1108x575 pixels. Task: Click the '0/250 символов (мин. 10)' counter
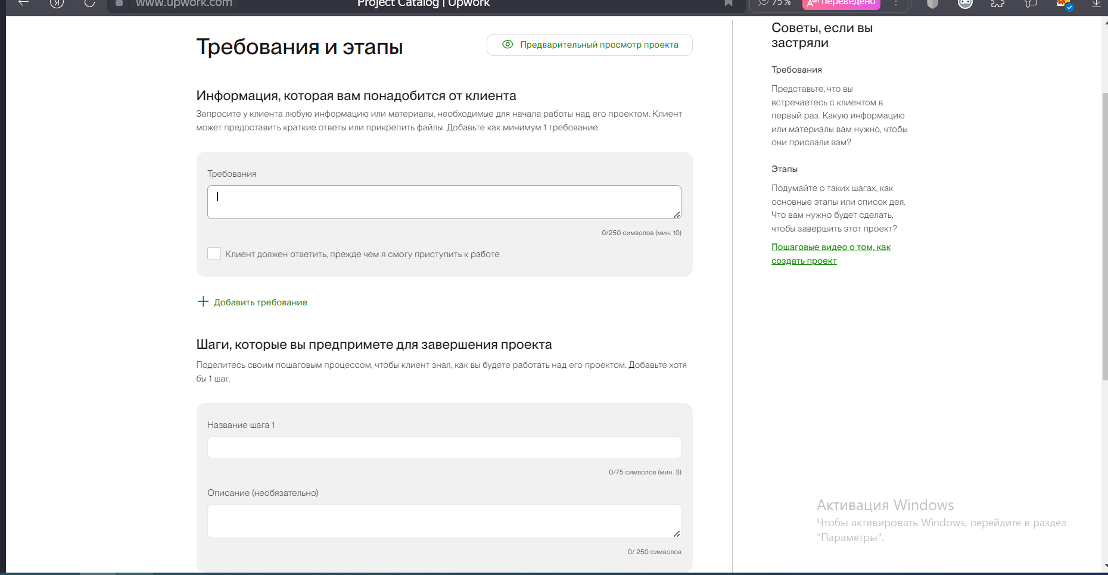point(642,233)
